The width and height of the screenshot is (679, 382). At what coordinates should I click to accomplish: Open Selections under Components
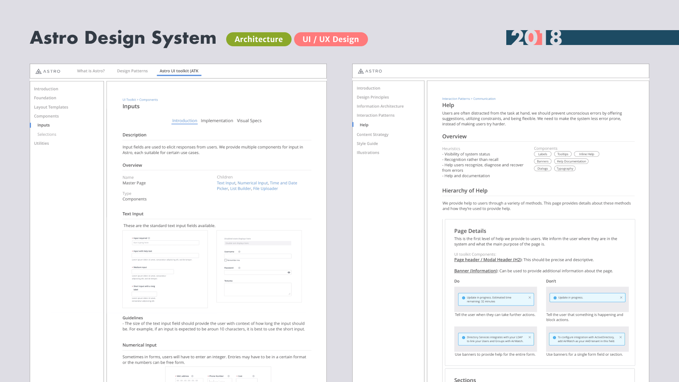[47, 135]
